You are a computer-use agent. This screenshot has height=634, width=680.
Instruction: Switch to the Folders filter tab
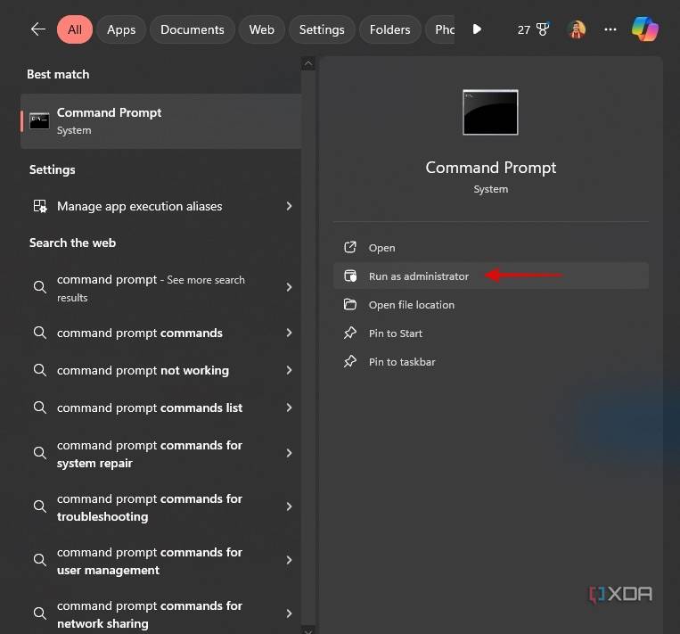389,29
